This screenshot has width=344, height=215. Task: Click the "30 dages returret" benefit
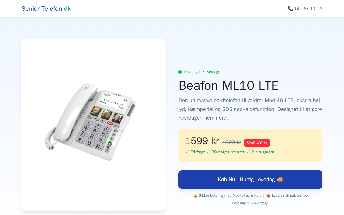point(225,152)
